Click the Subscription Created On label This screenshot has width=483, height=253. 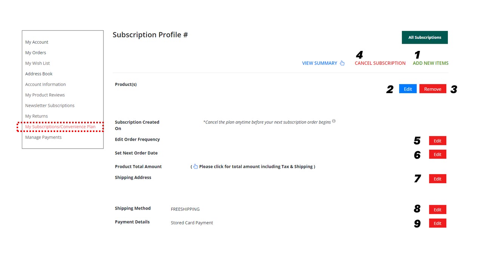click(x=137, y=125)
